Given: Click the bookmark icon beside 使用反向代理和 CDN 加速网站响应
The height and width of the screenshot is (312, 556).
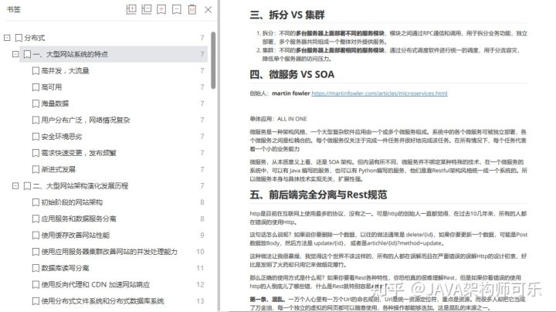Looking at the screenshot, I should (x=36, y=285).
